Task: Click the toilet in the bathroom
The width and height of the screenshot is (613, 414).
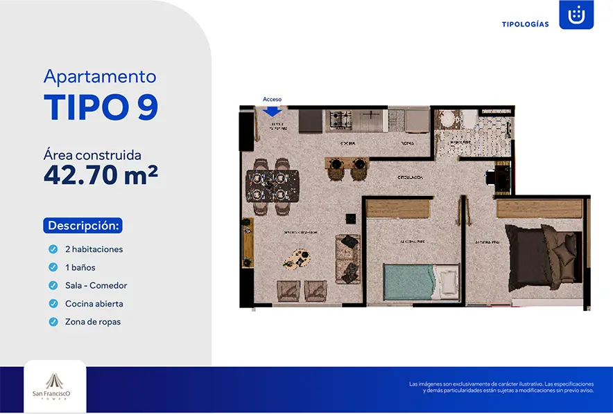Action: 469,118
